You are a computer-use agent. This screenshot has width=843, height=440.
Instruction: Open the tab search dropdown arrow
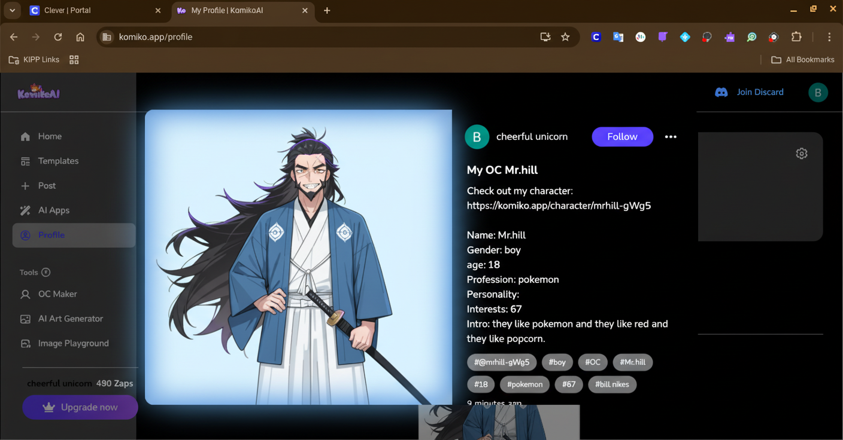pyautogui.click(x=12, y=11)
